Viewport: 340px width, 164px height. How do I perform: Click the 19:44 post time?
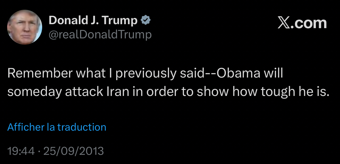[x=21, y=151]
